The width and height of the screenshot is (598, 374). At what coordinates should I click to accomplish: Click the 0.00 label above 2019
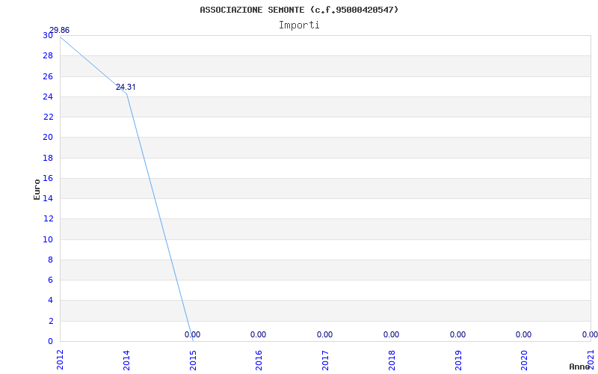[x=457, y=334]
